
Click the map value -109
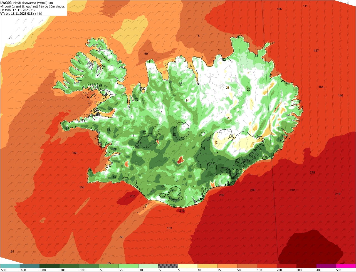pos(136,147)
